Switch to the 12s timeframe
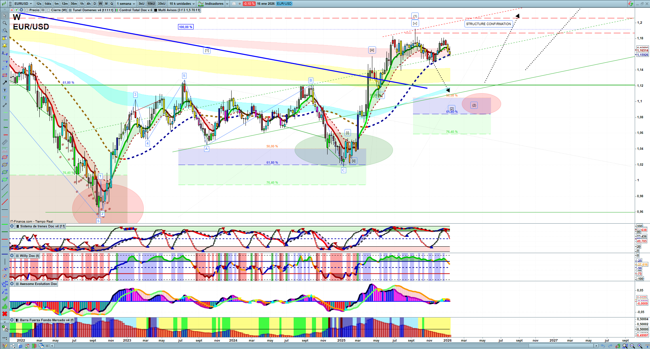 pos(39,4)
